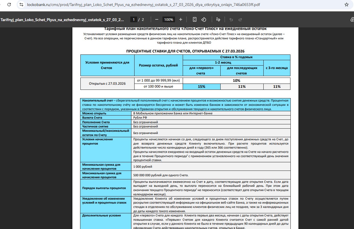Click the 15% rate cell in table
This screenshot has height=229, width=354.
coord(202,86)
